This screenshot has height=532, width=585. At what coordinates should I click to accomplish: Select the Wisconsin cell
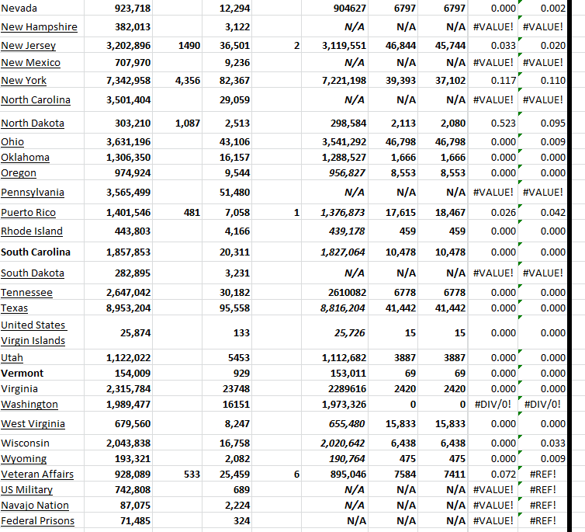pyautogui.click(x=42, y=443)
